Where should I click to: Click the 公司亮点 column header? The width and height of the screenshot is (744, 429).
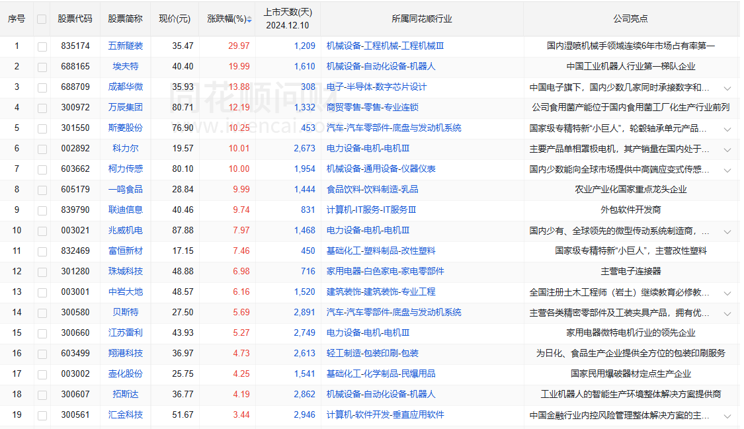point(631,19)
